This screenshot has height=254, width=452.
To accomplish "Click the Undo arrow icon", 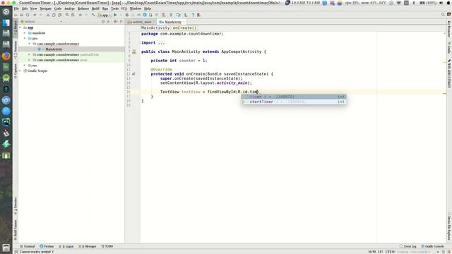I will coord(35,15).
